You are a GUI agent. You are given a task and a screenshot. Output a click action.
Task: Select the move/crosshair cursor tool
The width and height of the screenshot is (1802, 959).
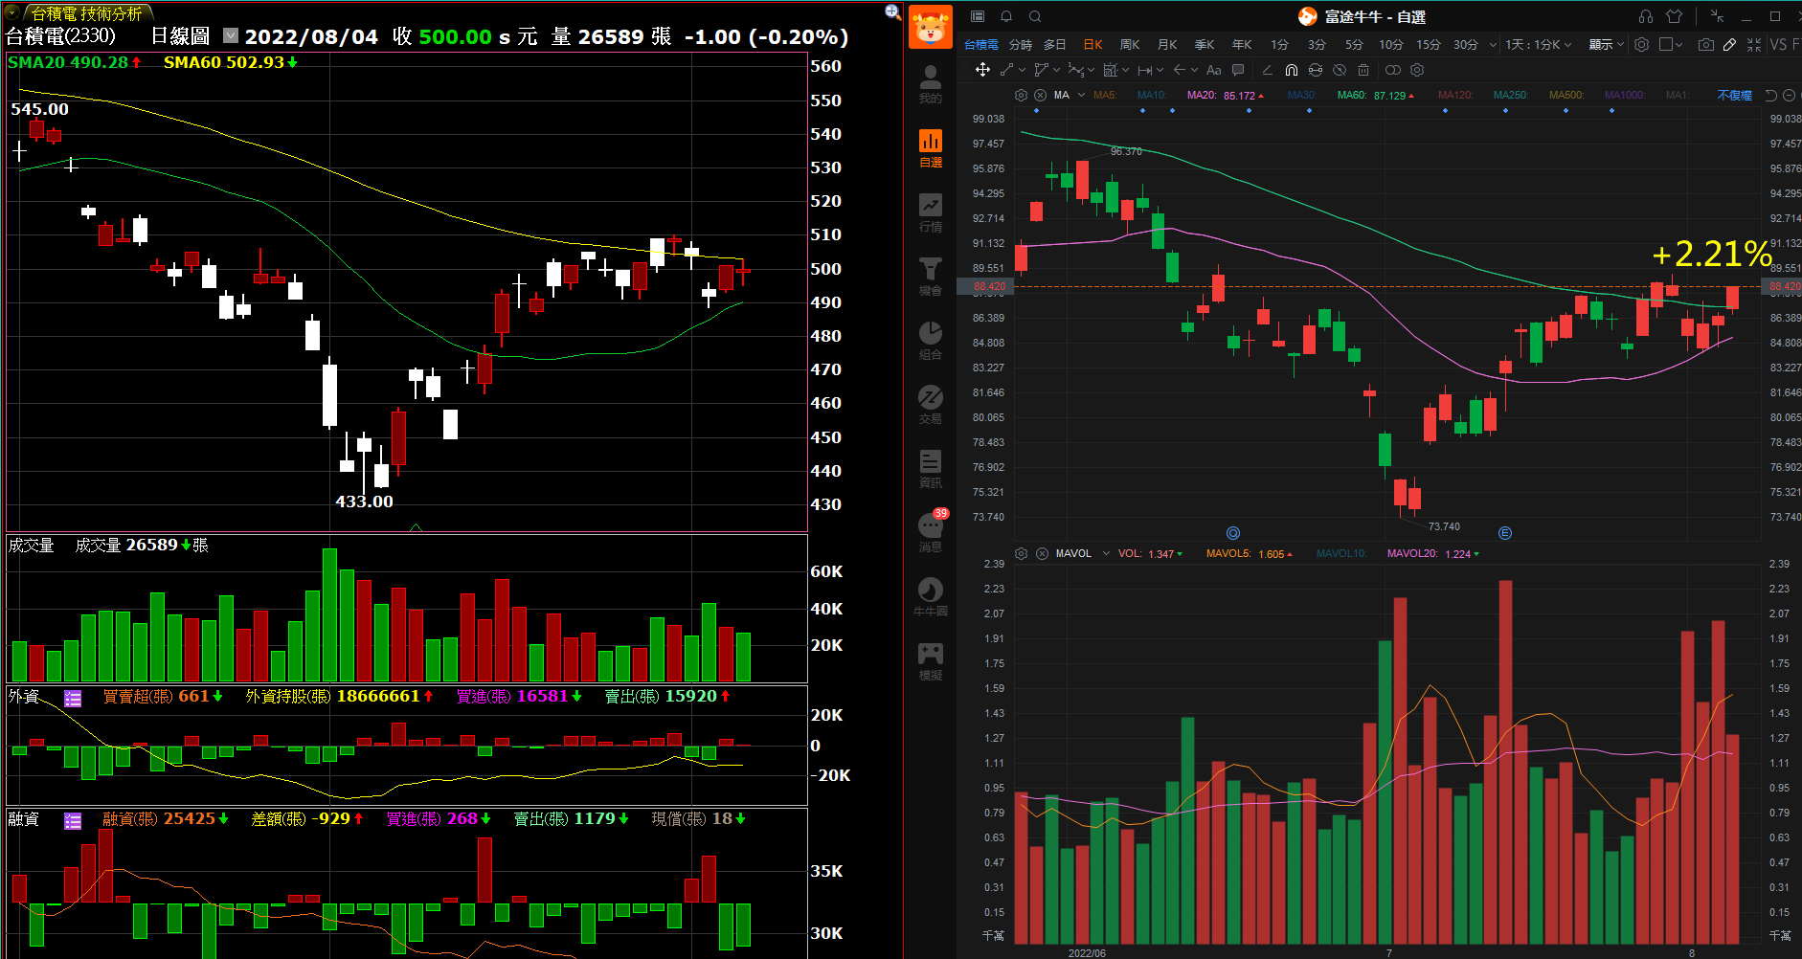(x=982, y=70)
